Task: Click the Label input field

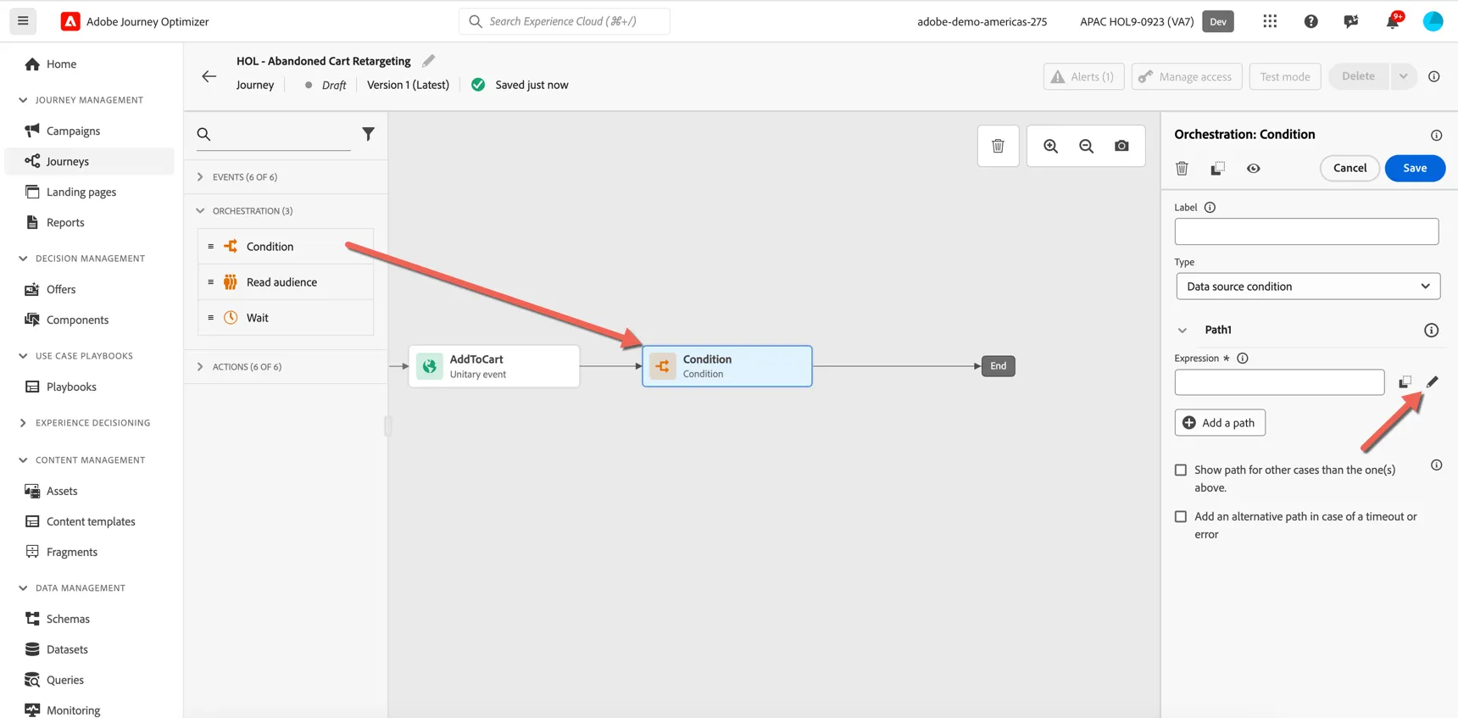Action: coord(1306,231)
